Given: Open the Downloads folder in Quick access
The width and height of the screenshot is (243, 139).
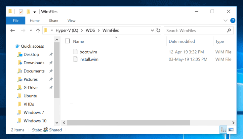Looking at the screenshot, I should (x=34, y=63).
